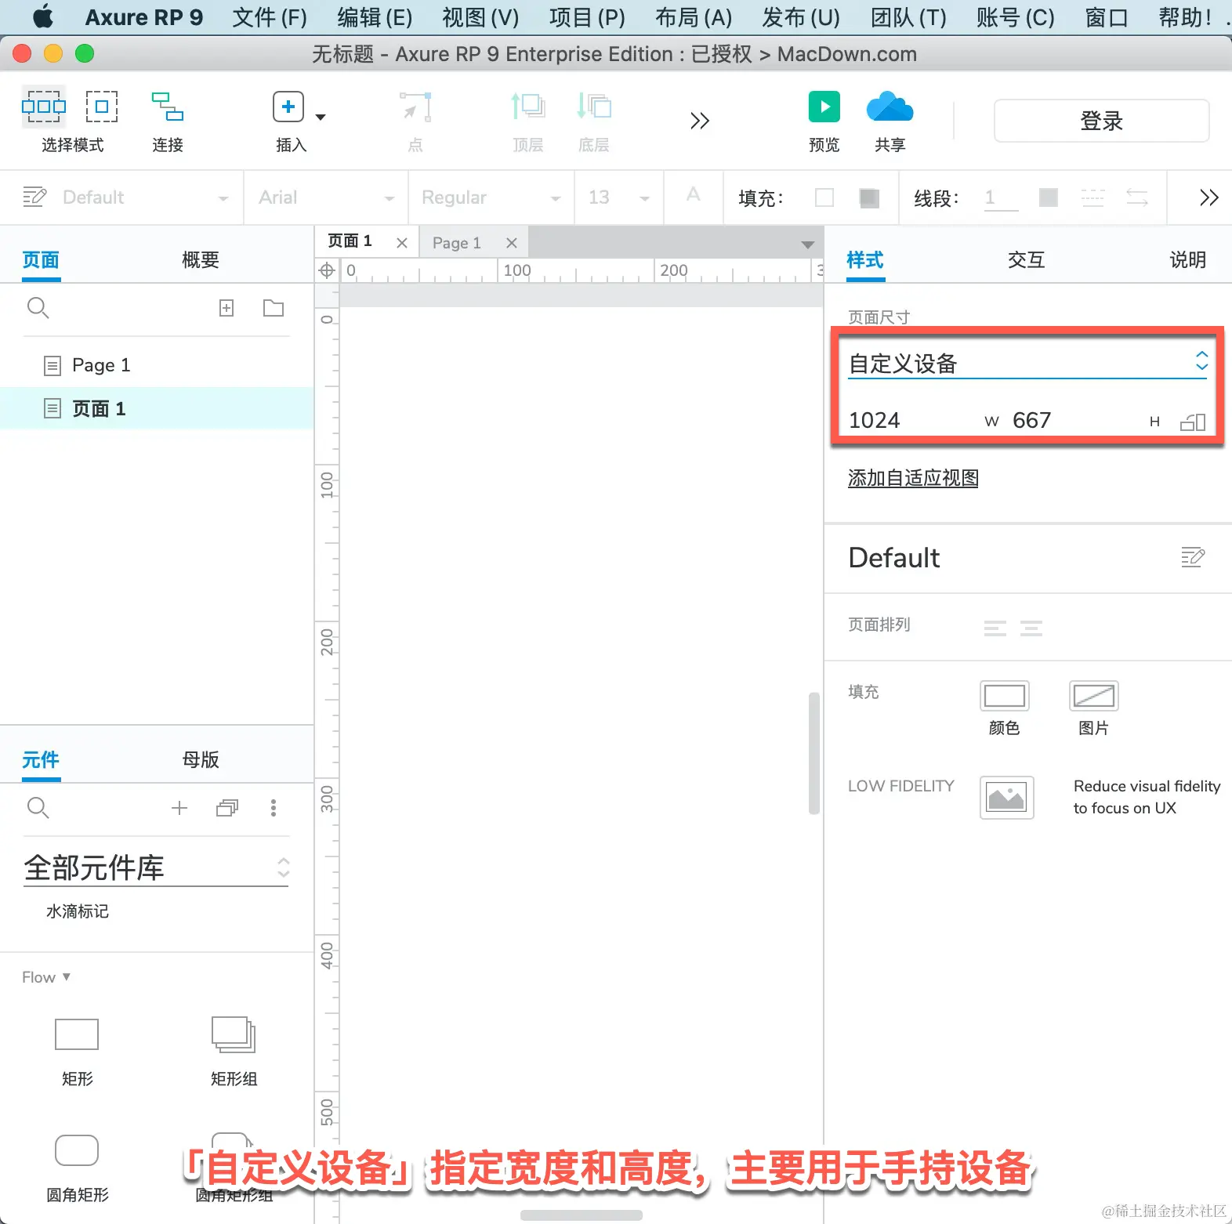Screen dimensions: 1232x1224
Task: Switch to the 概要 outline tab
Action: (201, 259)
